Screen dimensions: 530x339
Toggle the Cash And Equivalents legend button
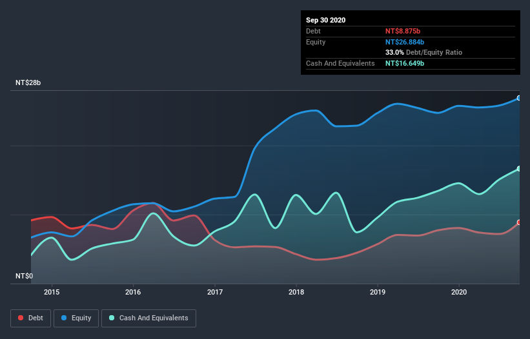click(x=148, y=318)
